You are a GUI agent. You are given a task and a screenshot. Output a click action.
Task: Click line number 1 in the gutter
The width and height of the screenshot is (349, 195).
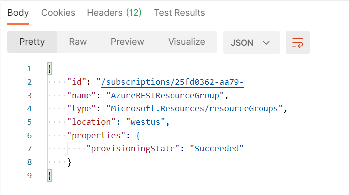[30, 69]
